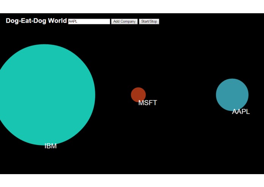
Task: Click the AAPL label beside the blue circle
Action: click(241, 112)
